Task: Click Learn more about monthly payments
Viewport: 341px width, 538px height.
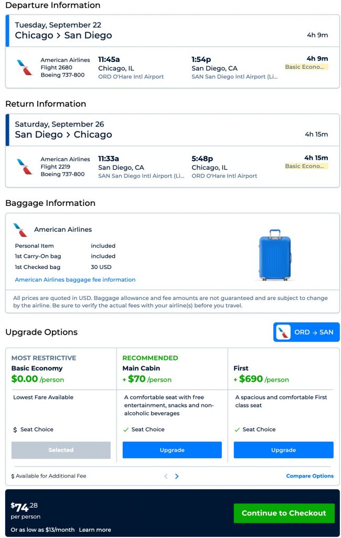Action: point(95,530)
